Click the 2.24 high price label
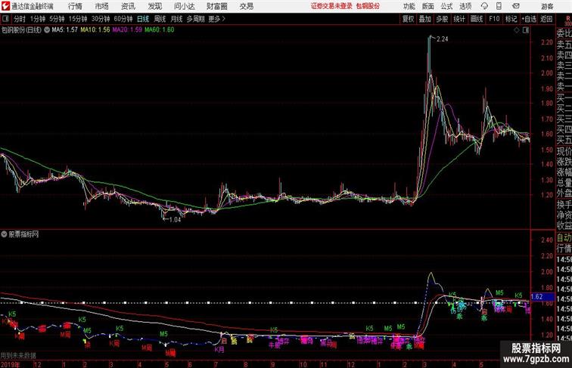The image size is (572, 368). coord(442,39)
